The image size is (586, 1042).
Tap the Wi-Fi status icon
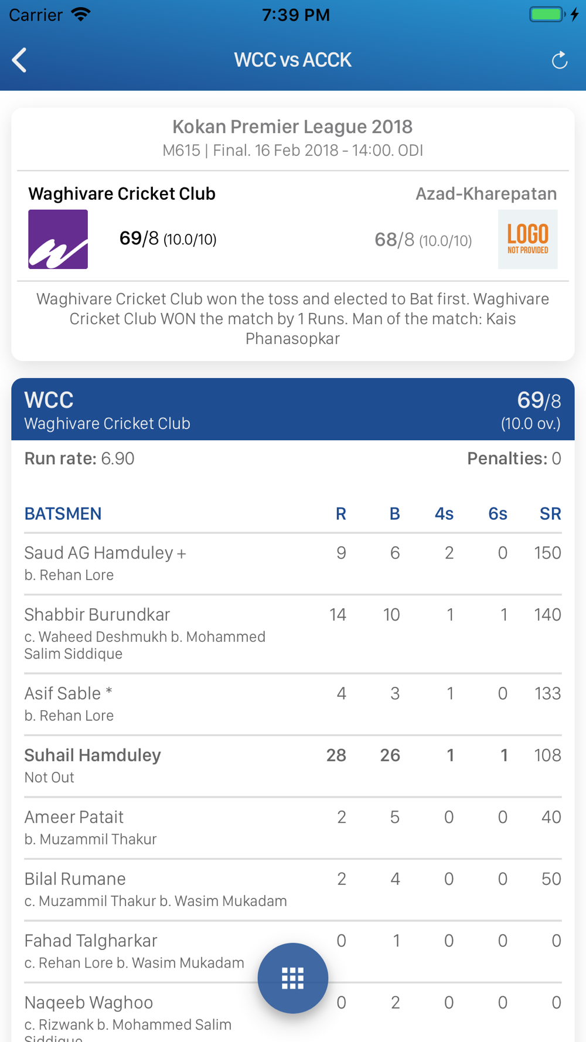point(81,14)
